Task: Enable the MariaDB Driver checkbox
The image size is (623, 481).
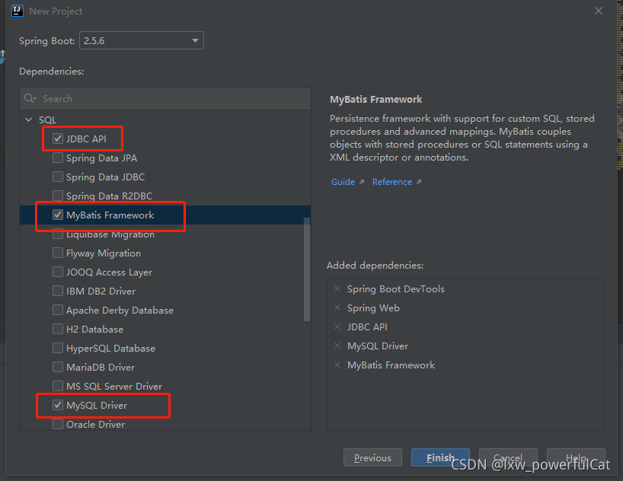Action: pyautogui.click(x=58, y=367)
